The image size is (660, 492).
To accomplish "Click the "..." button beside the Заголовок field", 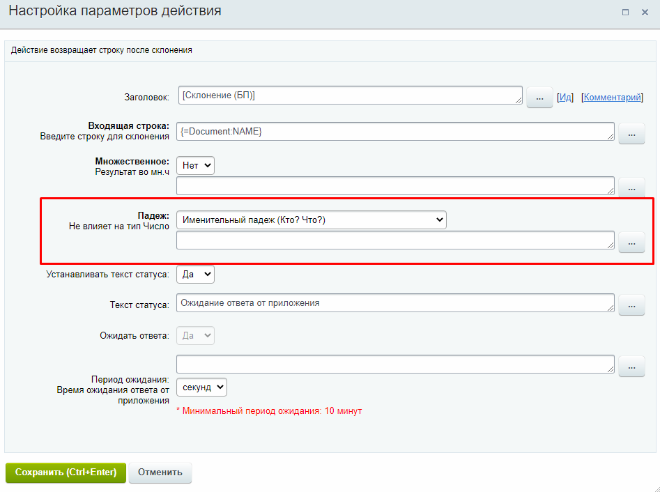I will point(539,98).
